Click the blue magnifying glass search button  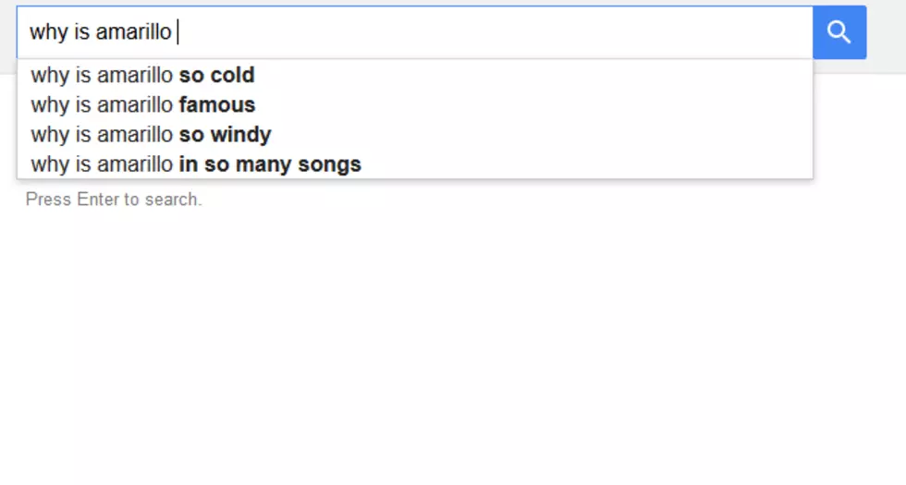point(839,32)
